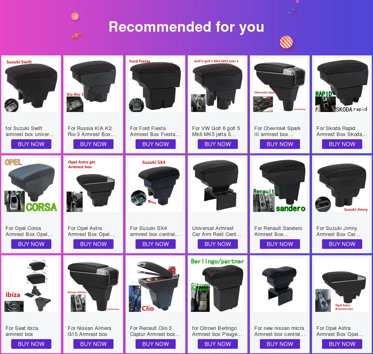Buy the Citroen Berlingo Armrest box
The width and height of the screenshot is (373, 354).
[x=218, y=344]
